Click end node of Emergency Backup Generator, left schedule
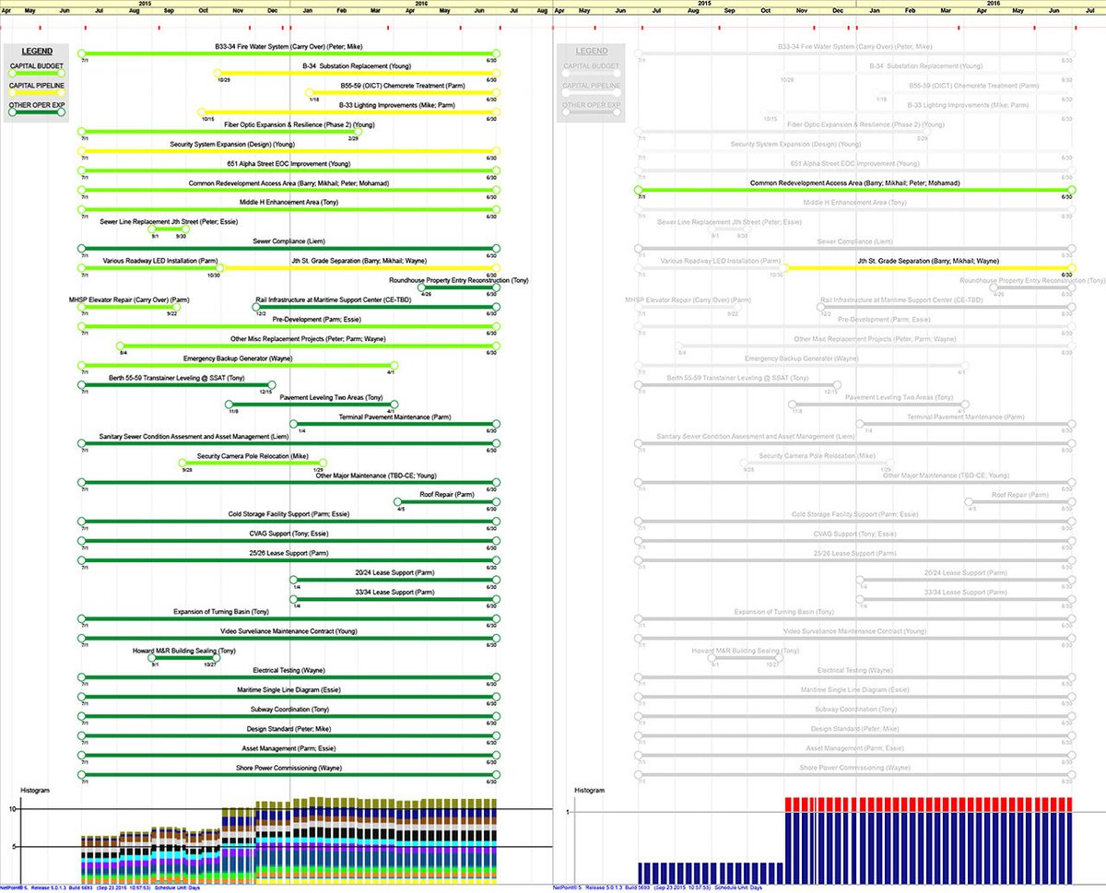 click(393, 366)
